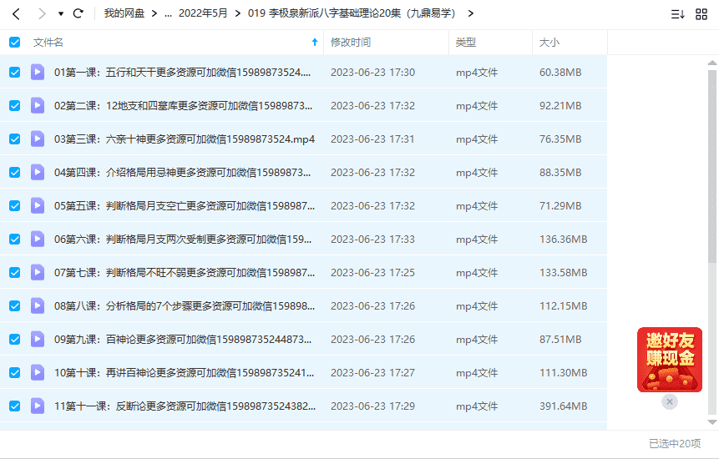Close the 邀好友赚现金 promotion banner

click(x=670, y=401)
